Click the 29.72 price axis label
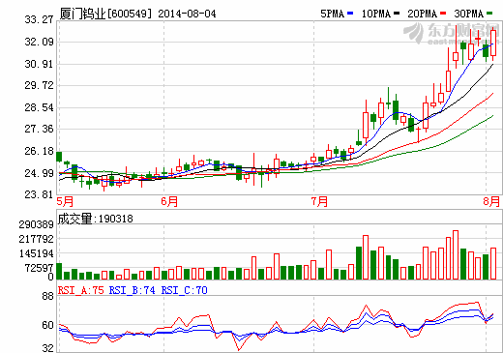 point(39,85)
